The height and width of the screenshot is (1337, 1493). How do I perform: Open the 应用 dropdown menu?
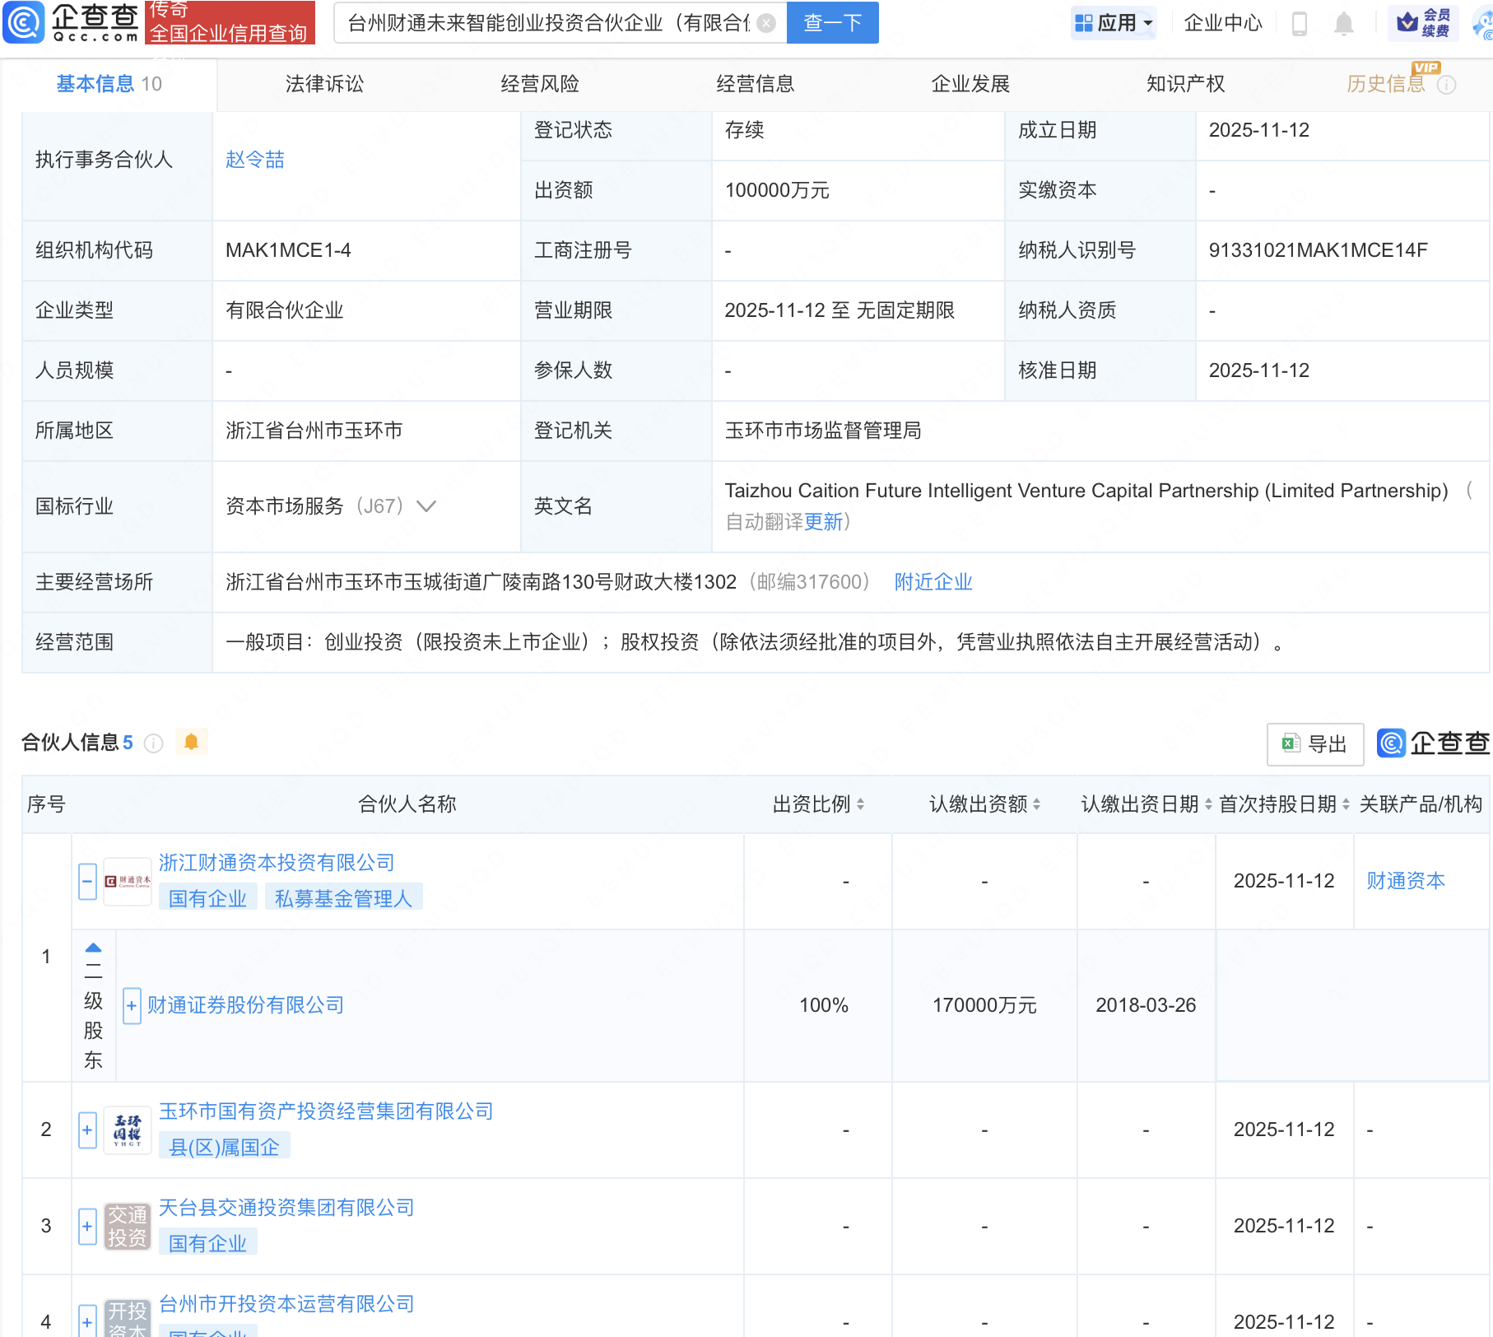1114,23
